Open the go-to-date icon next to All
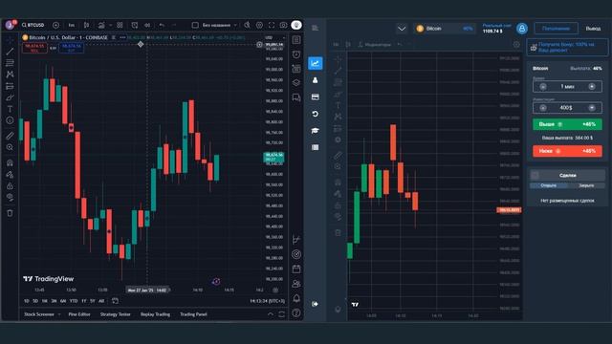 point(115,301)
